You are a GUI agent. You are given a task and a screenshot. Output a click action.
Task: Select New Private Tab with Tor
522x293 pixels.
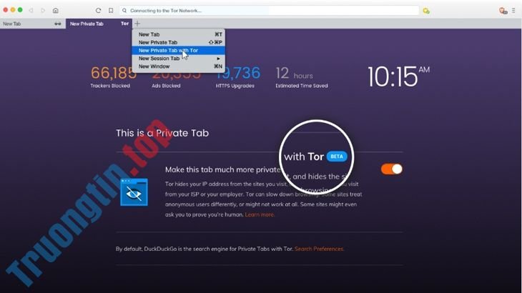click(x=179, y=50)
